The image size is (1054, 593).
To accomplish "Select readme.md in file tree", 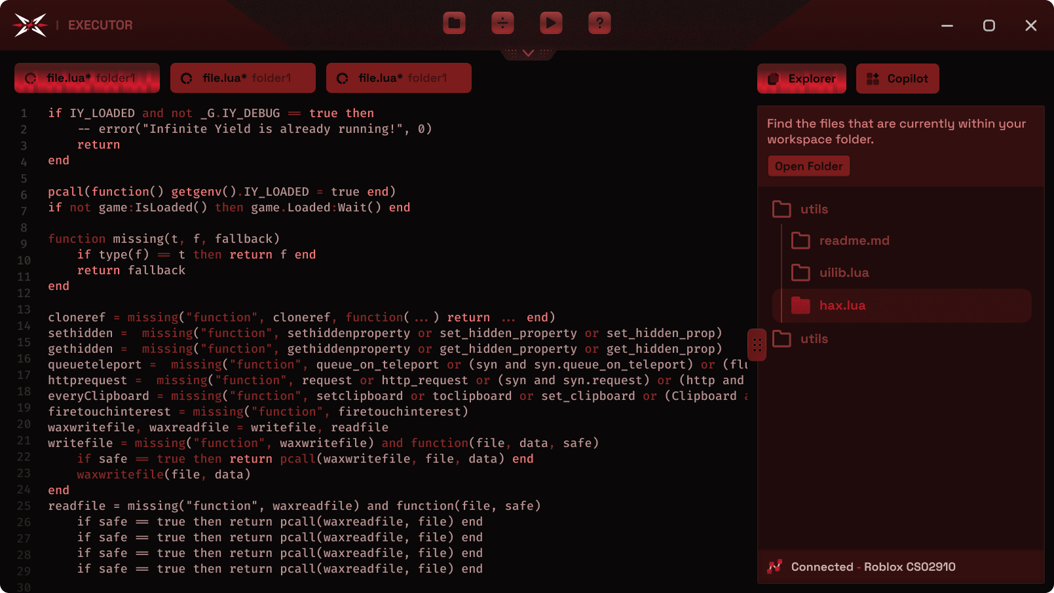I will tap(854, 241).
